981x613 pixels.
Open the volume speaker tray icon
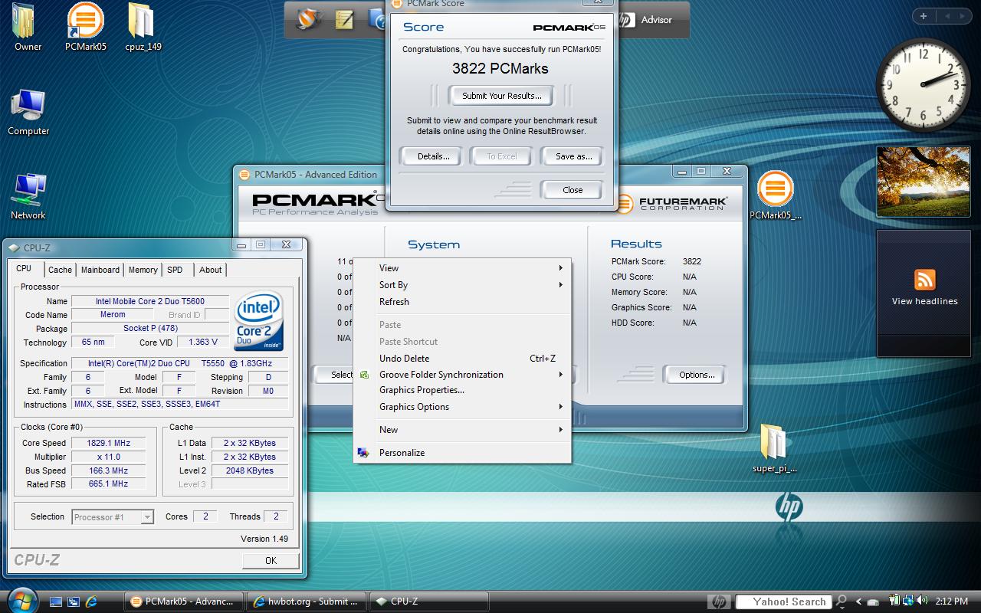(x=922, y=602)
